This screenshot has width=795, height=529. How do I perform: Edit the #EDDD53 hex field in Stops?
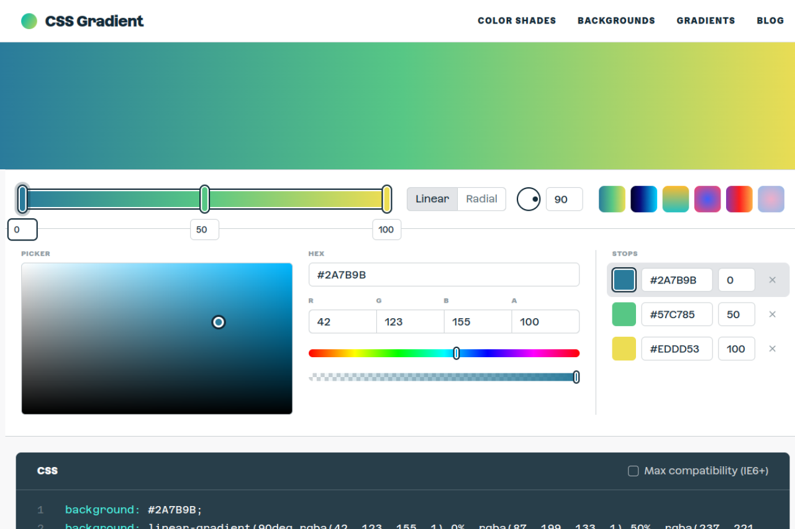677,349
